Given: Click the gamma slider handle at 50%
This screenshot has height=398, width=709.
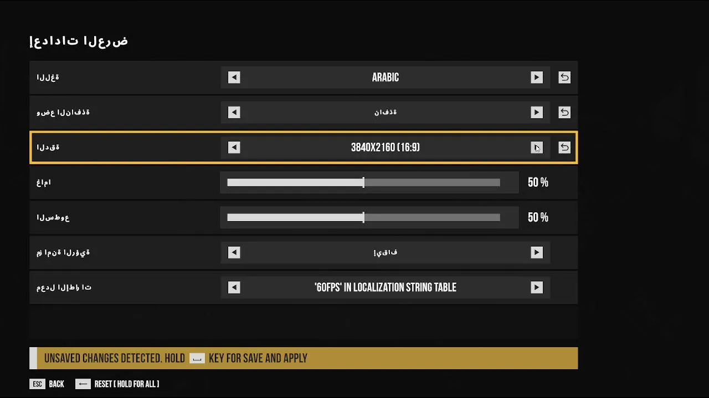Looking at the screenshot, I should [x=363, y=182].
